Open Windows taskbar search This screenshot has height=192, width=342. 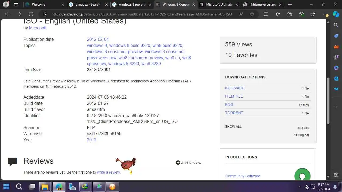(19, 186)
